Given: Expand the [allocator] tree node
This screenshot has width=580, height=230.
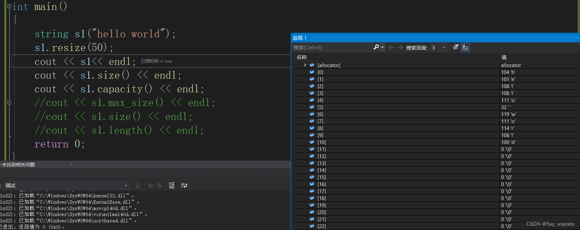Looking at the screenshot, I should [x=305, y=65].
